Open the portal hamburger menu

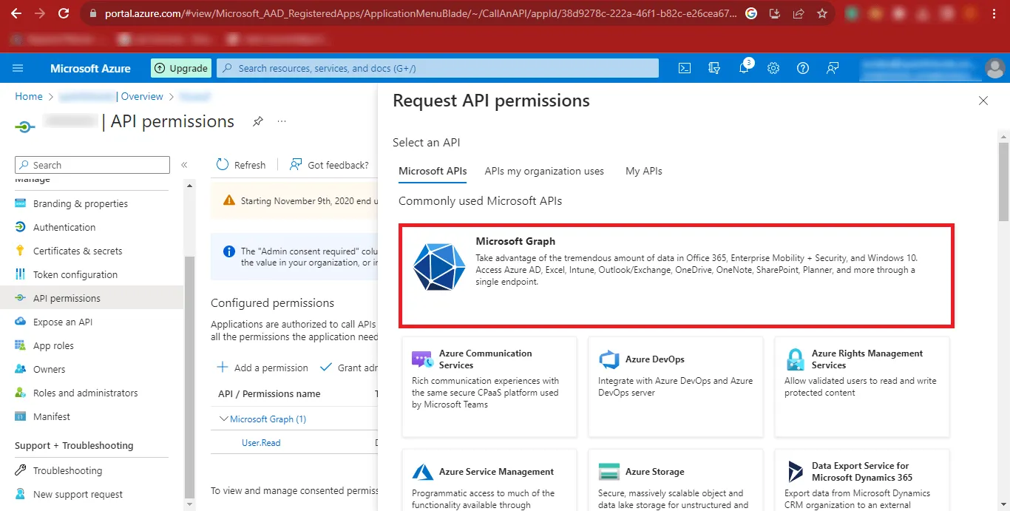[x=18, y=68]
